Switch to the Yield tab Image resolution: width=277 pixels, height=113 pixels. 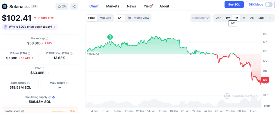coord(148,6)
